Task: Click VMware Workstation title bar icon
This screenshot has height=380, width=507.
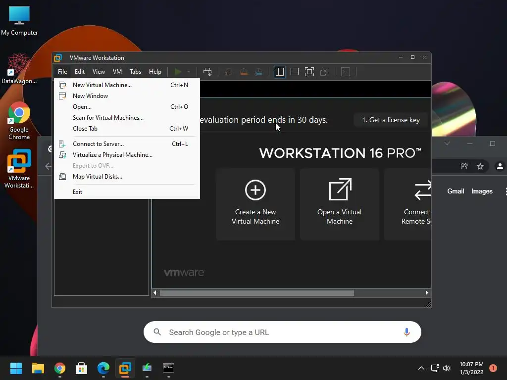Action: click(x=58, y=58)
